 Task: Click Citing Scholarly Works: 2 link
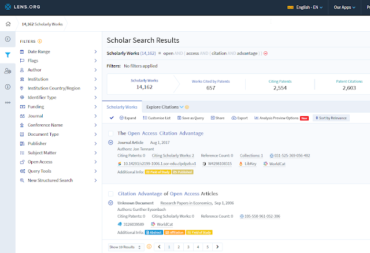click(x=173, y=155)
